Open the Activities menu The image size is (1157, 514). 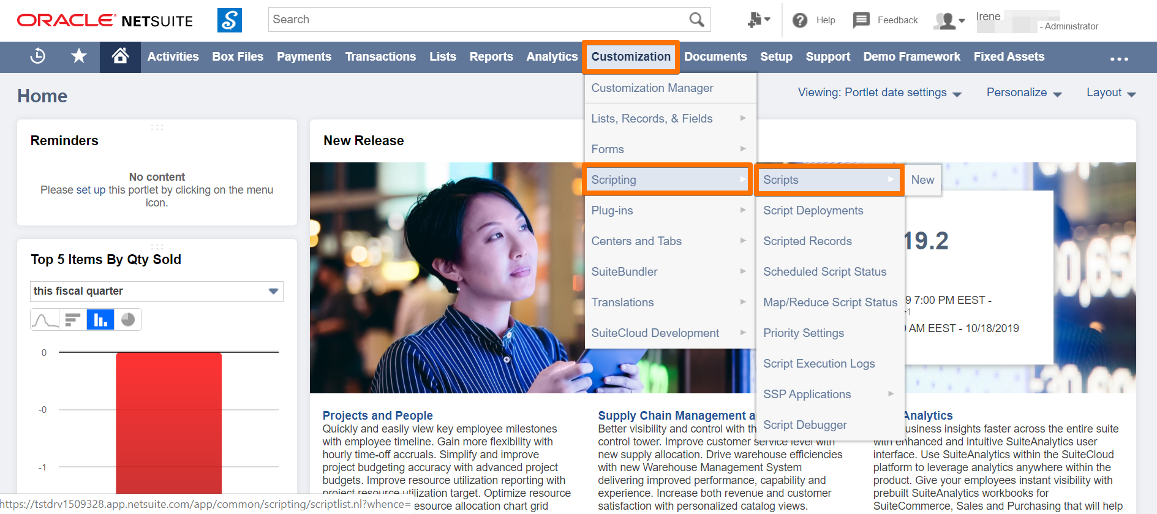pos(173,57)
